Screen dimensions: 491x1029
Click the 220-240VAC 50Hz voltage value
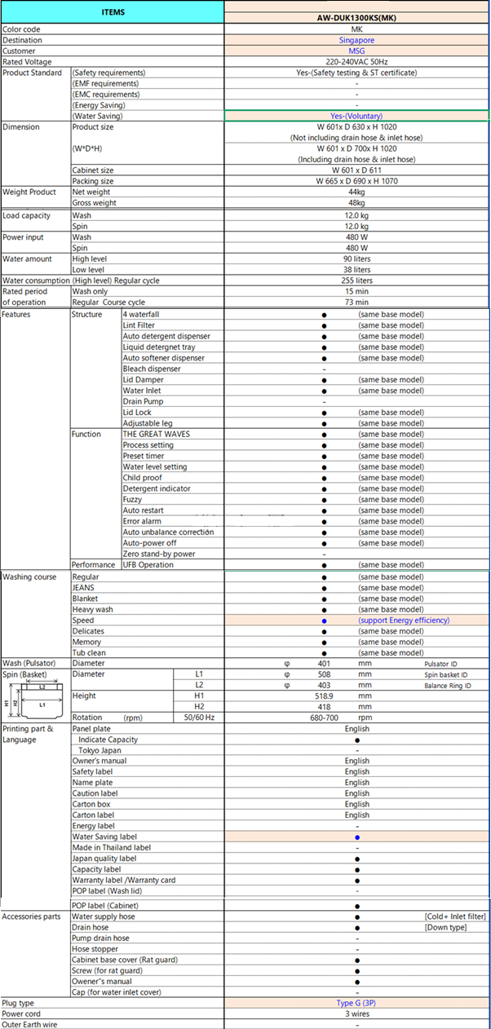[x=356, y=62]
